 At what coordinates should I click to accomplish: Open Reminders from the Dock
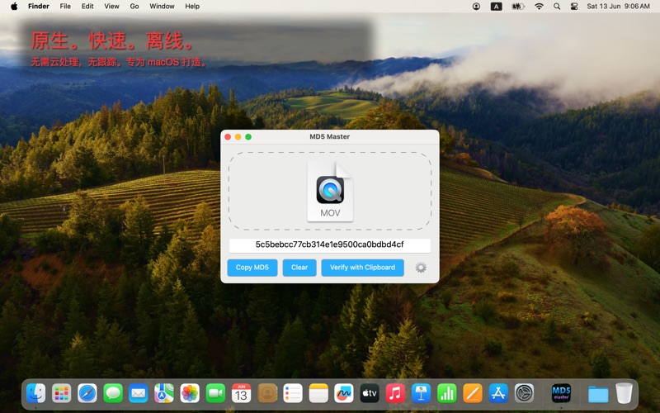(x=293, y=393)
